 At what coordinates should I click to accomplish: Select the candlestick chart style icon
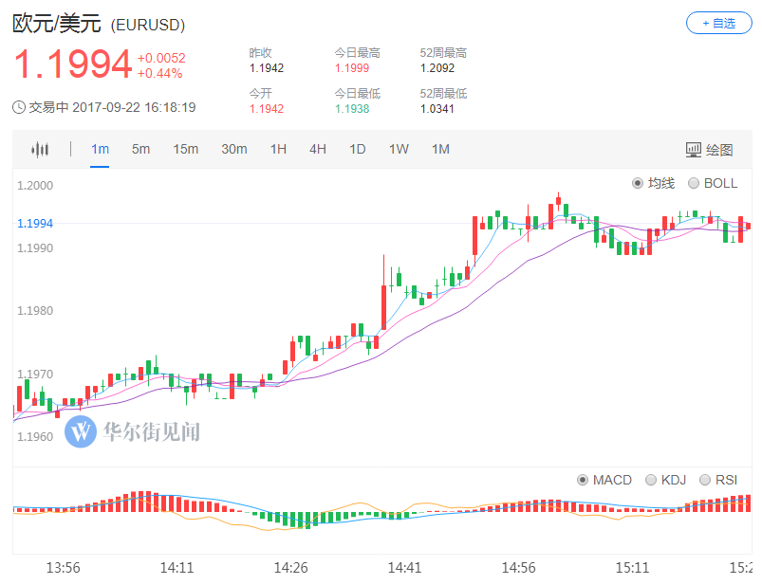38,149
